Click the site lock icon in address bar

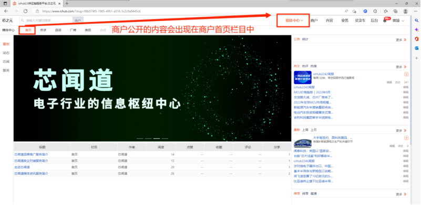37,11
